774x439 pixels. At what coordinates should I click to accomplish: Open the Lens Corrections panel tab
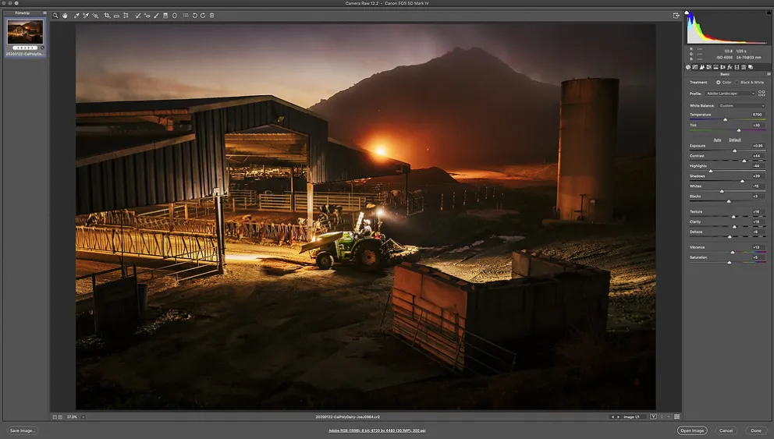tap(723, 67)
